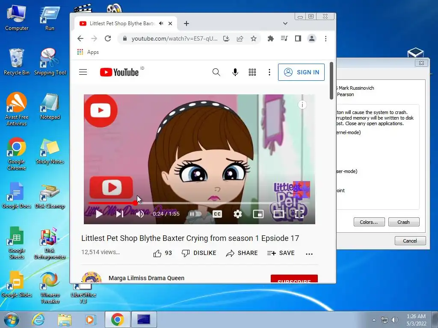
Task: Go back in Chrome
Action: (x=80, y=38)
